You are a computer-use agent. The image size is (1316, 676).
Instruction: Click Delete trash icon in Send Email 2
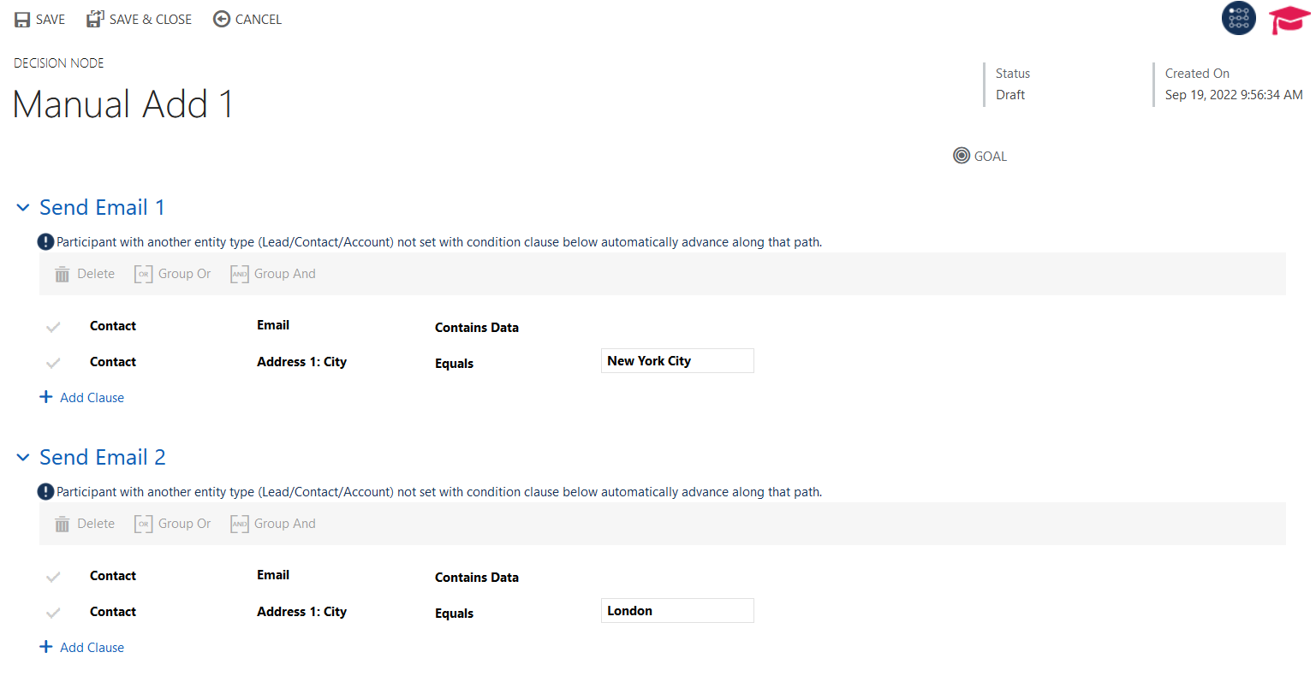point(63,524)
